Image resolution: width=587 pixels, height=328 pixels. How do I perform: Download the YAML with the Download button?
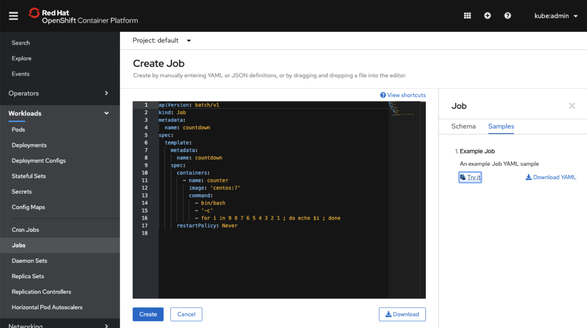pyautogui.click(x=402, y=314)
